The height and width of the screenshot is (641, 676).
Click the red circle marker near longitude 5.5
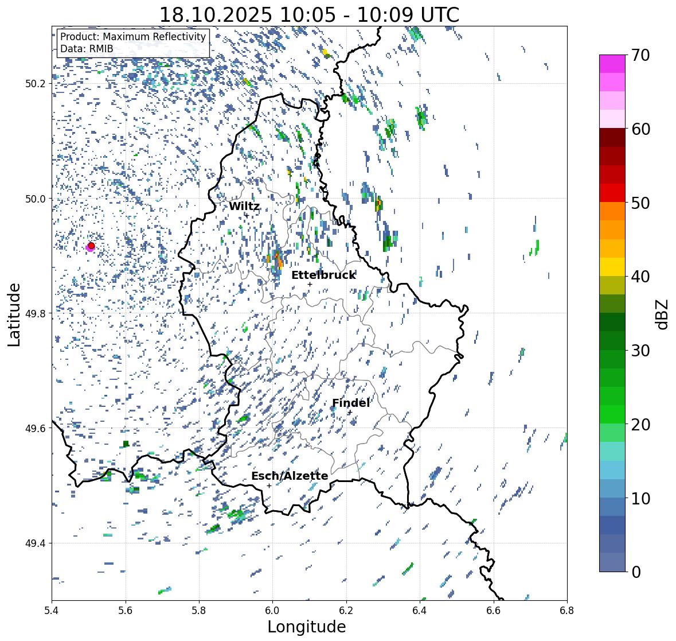[91, 246]
